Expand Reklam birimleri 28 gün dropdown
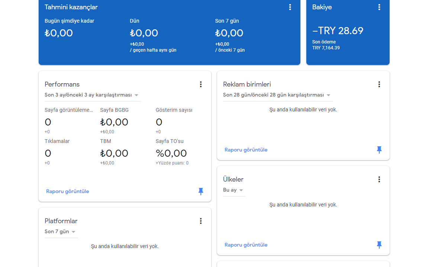The height and width of the screenshot is (267, 429). 278,95
